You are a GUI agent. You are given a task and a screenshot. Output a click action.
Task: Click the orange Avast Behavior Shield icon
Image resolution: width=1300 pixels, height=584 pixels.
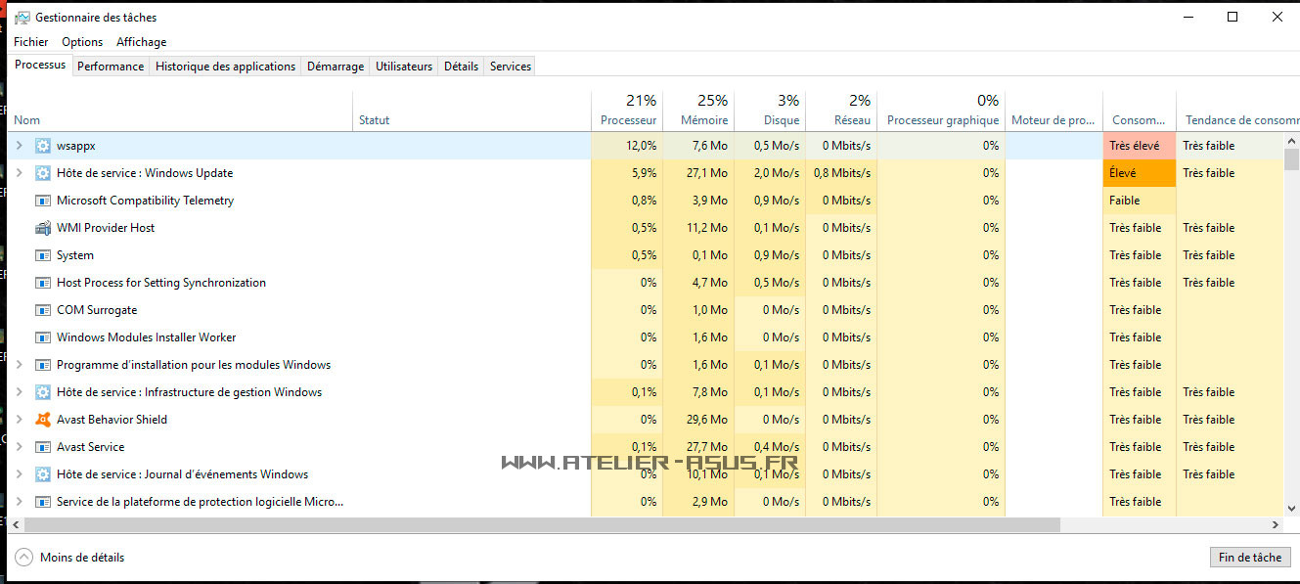pyautogui.click(x=42, y=420)
